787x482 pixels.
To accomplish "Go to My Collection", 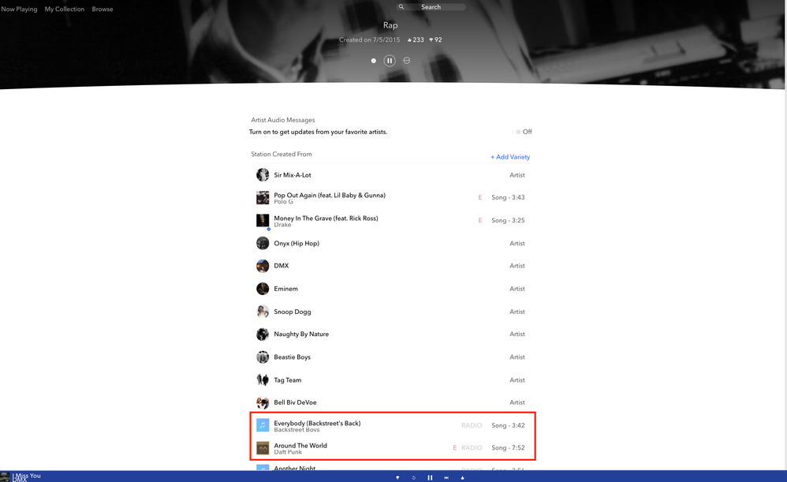I will pyautogui.click(x=64, y=9).
